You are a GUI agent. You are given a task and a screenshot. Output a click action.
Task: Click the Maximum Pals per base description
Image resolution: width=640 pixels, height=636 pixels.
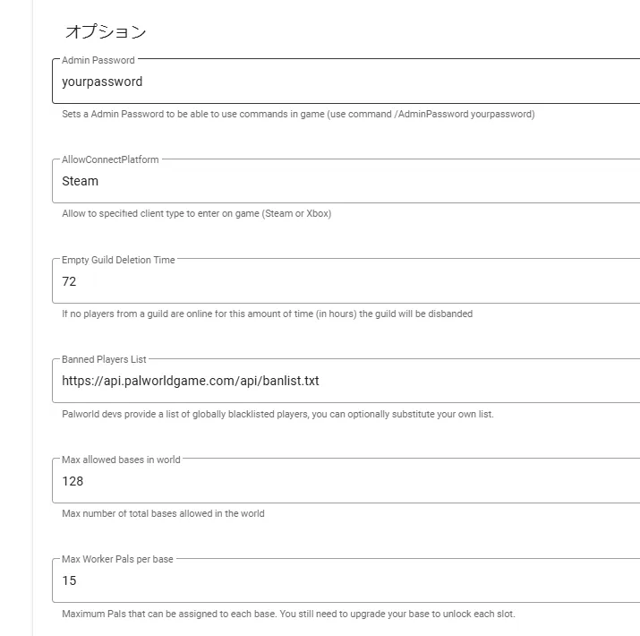tap(288, 614)
